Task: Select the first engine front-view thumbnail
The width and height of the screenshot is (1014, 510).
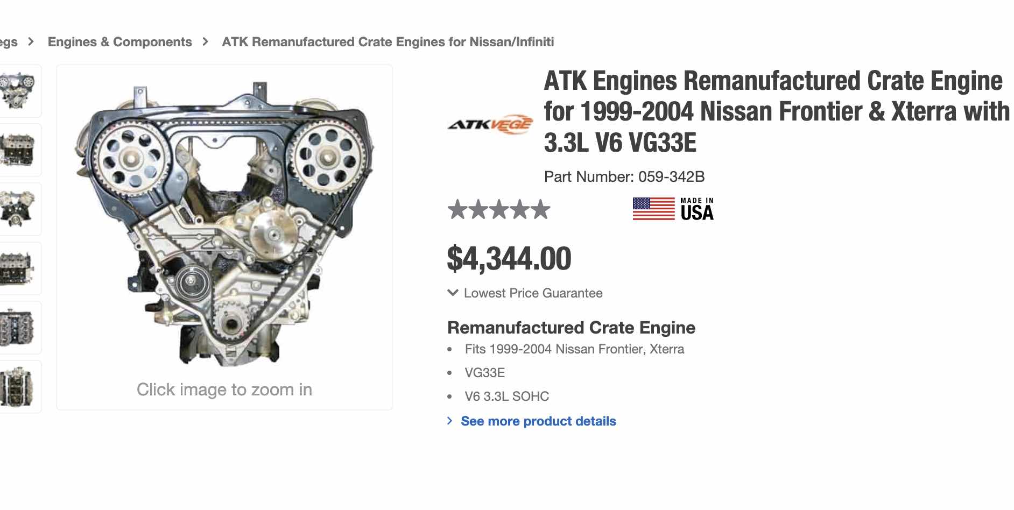Action: [x=18, y=91]
